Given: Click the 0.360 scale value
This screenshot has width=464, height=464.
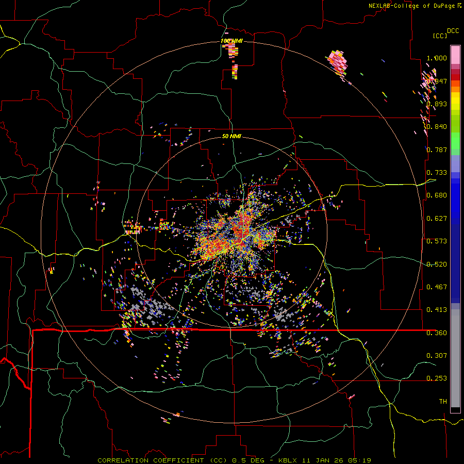Looking at the screenshot, I should coord(437,333).
